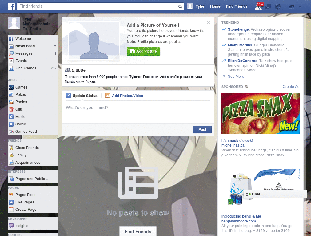Screen dimensions: 315x236
Task: Select Add Photos/Video tab
Action: tap(124, 96)
